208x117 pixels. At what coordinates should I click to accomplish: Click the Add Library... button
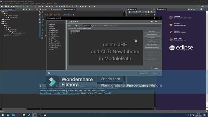(152, 41)
